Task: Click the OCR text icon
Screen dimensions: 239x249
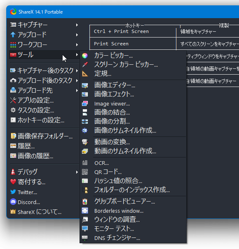Action: (85, 162)
